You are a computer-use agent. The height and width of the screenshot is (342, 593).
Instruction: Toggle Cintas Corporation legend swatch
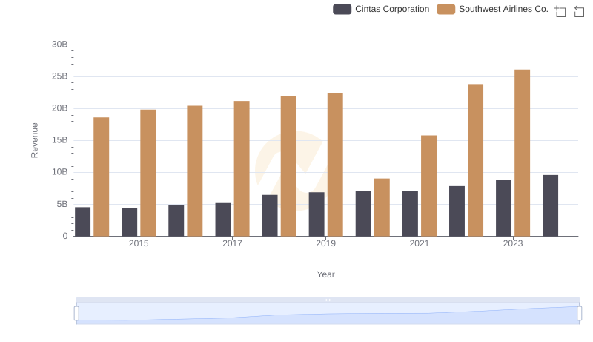(x=342, y=9)
